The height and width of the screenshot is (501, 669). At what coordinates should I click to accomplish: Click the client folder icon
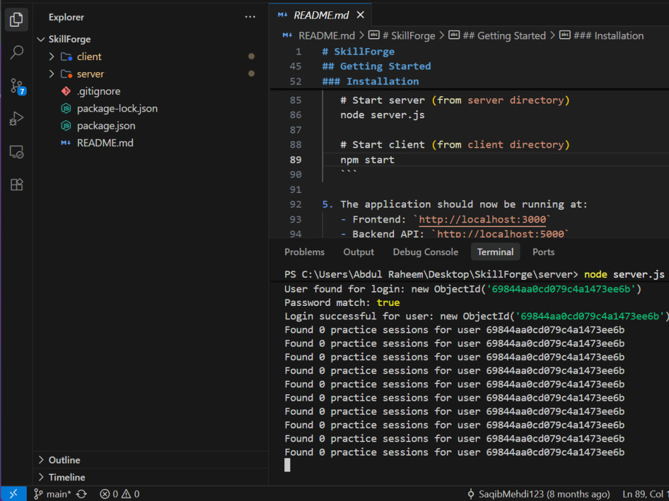coord(66,57)
